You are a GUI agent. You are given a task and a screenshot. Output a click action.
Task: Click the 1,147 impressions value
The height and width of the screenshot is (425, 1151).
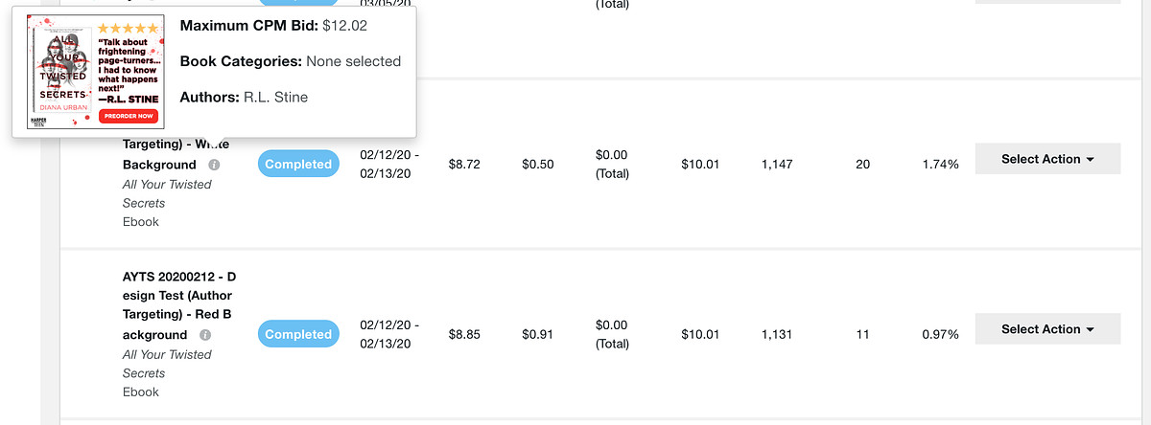point(777,165)
